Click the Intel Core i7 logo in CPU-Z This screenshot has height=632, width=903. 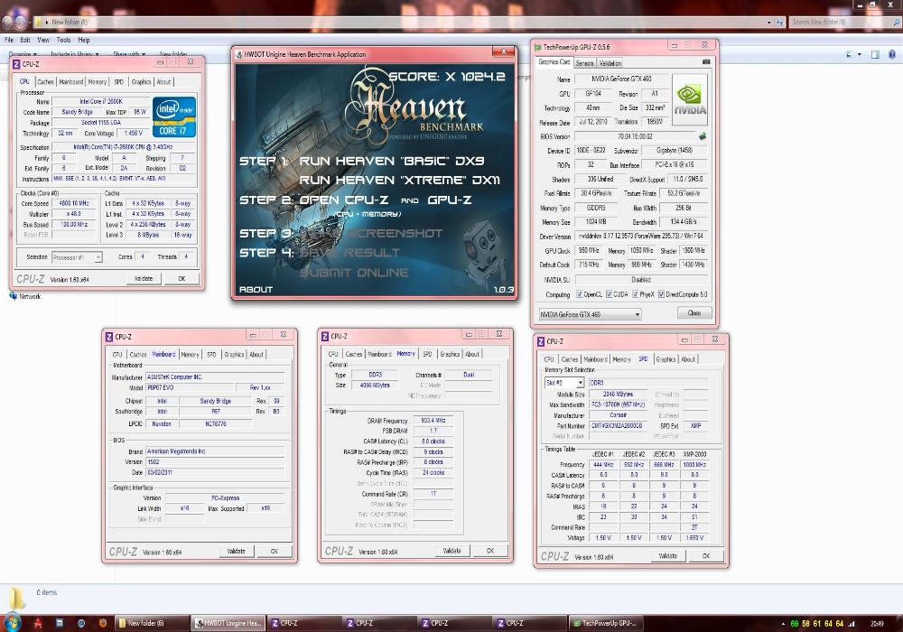coord(174,116)
